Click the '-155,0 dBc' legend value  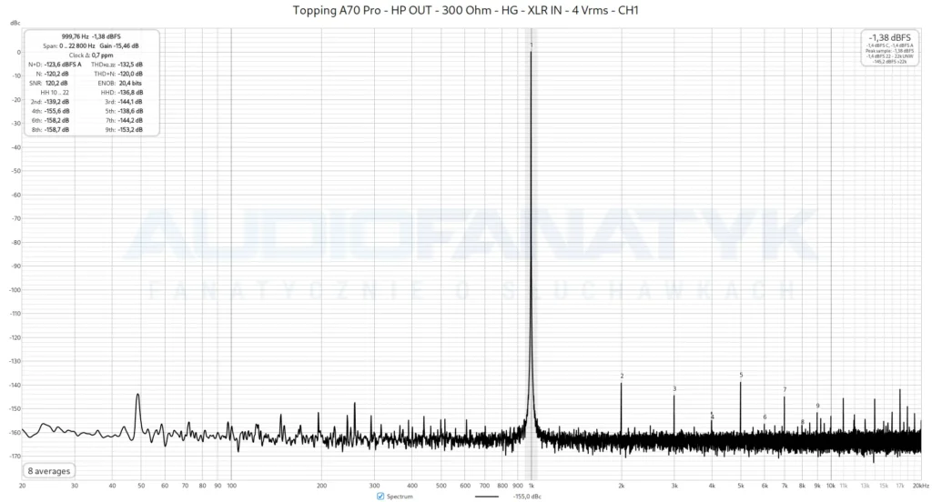(x=527, y=497)
